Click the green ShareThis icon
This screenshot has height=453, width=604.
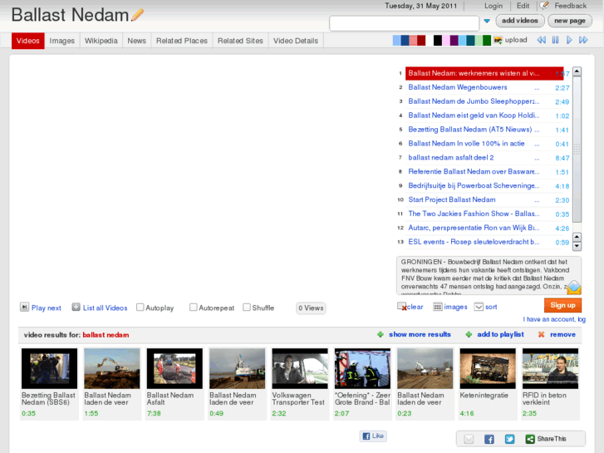coord(530,439)
